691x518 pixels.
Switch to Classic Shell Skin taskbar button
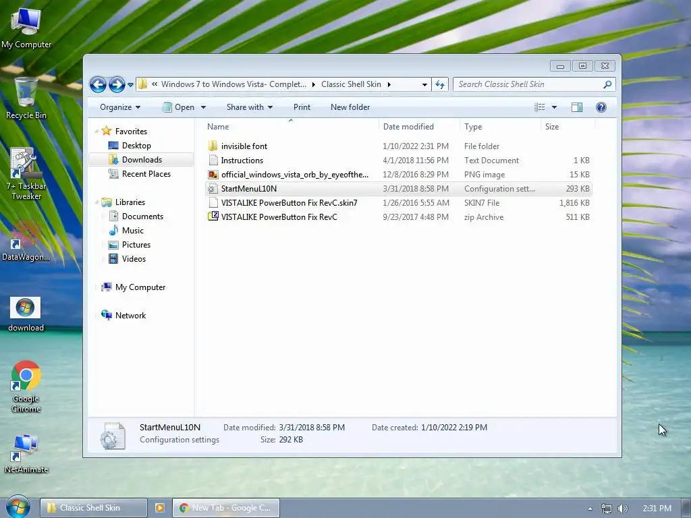[x=93, y=508]
